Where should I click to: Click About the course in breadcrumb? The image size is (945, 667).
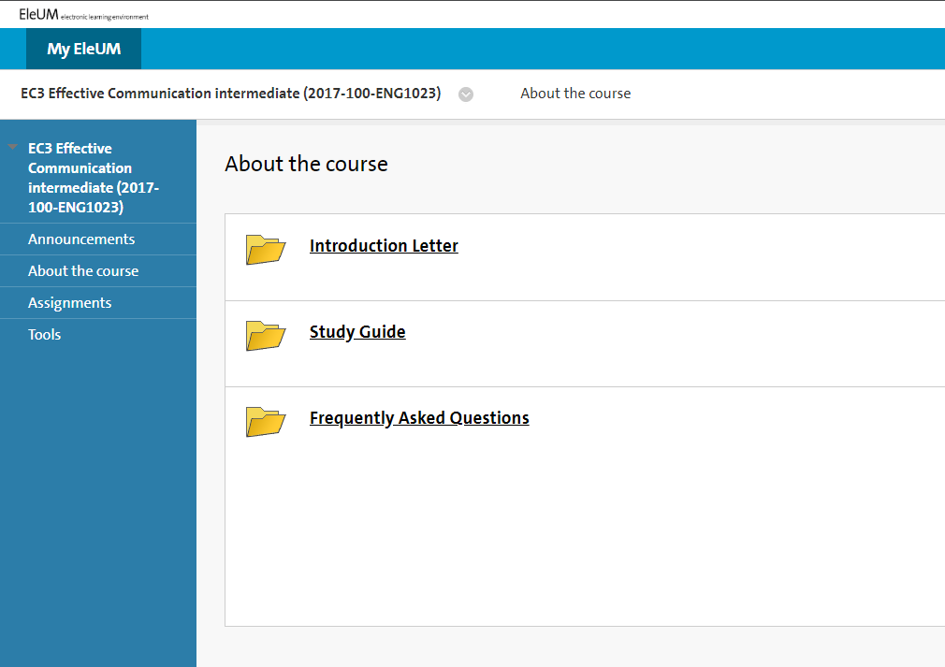(x=575, y=94)
